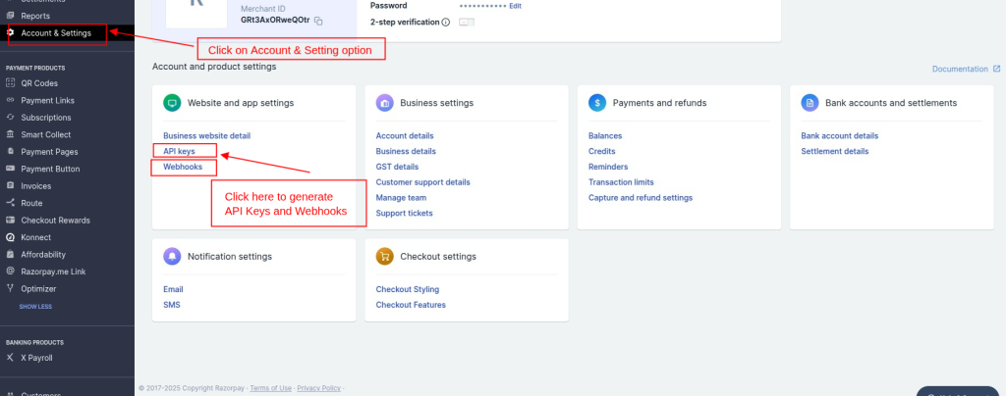The width and height of the screenshot is (1006, 396).
Task: Click the password Edit link
Action: pos(515,6)
